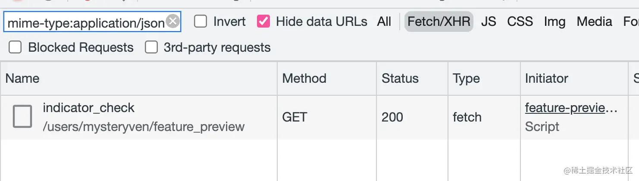Viewport: 639px width, 181px height.
Task: Sort by the Method column header
Action: (327, 78)
